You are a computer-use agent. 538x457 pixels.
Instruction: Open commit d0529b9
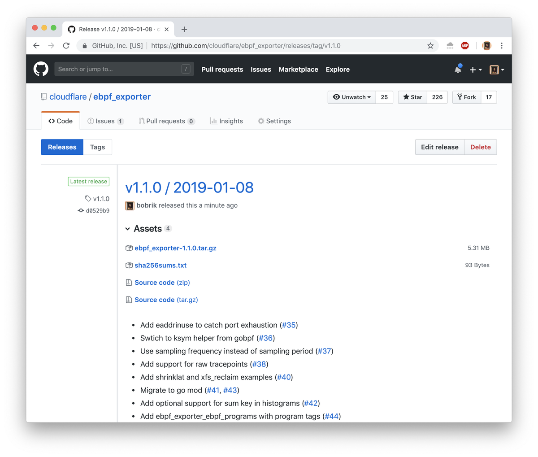point(94,210)
